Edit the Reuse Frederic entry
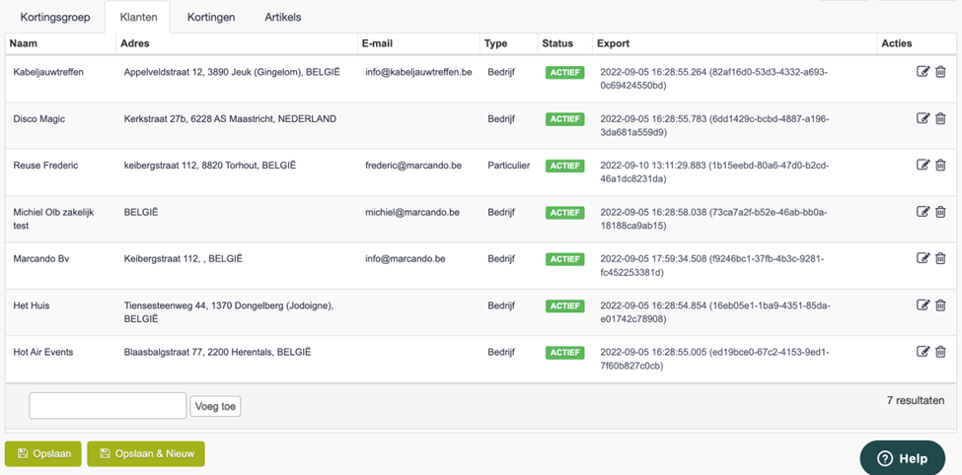 point(923,165)
